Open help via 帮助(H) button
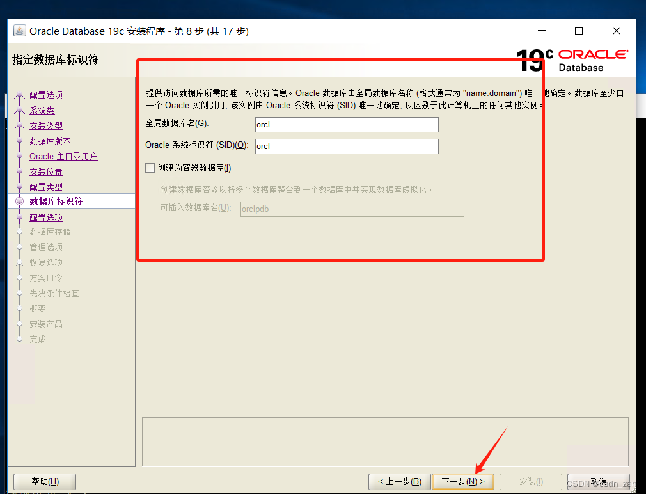Image resolution: width=646 pixels, height=494 pixels. tap(45, 481)
